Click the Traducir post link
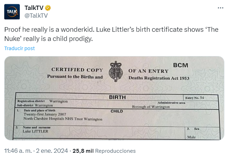Screen dimensions: 230x157 19,48
